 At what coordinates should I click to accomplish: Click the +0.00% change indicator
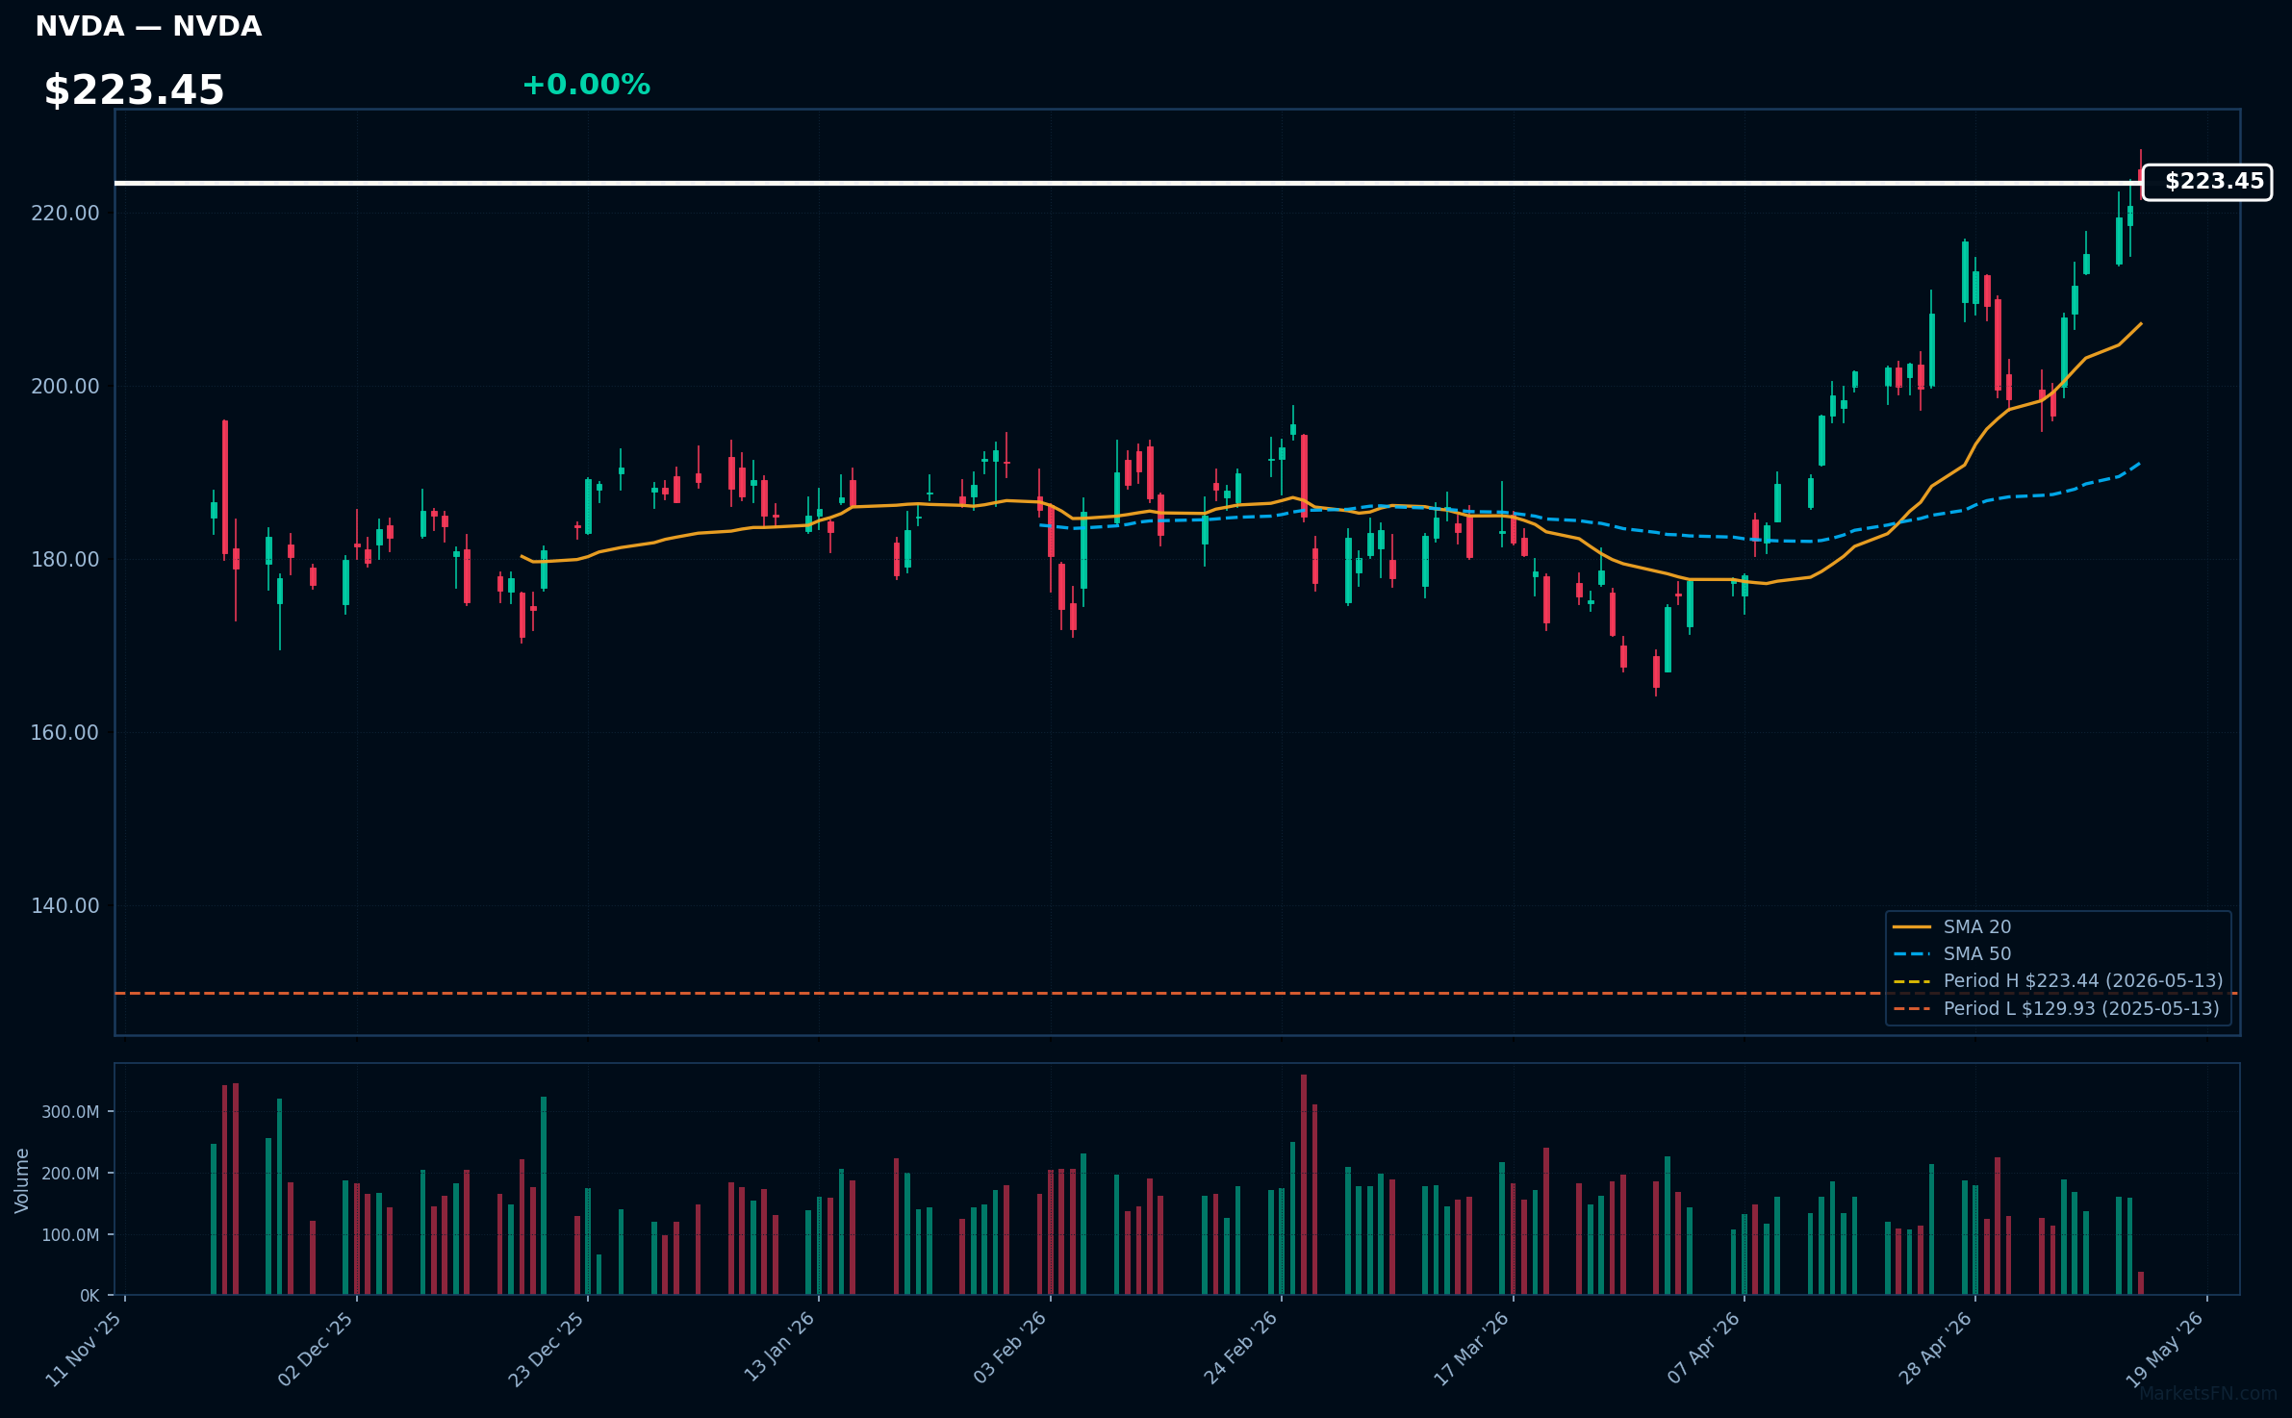(x=586, y=85)
